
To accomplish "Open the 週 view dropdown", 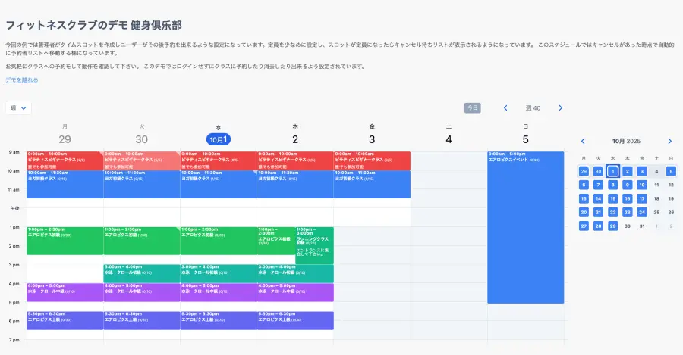I will (18, 108).
